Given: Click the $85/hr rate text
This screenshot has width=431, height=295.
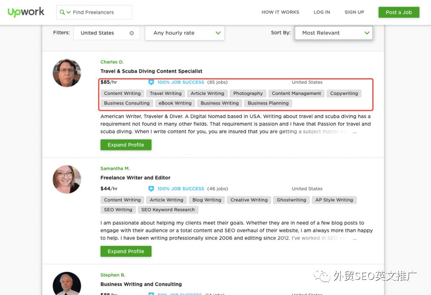Looking at the screenshot, I should tap(109, 82).
